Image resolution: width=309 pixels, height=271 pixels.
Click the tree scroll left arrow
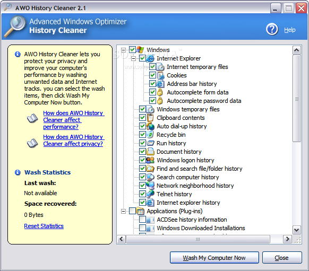[121, 239]
